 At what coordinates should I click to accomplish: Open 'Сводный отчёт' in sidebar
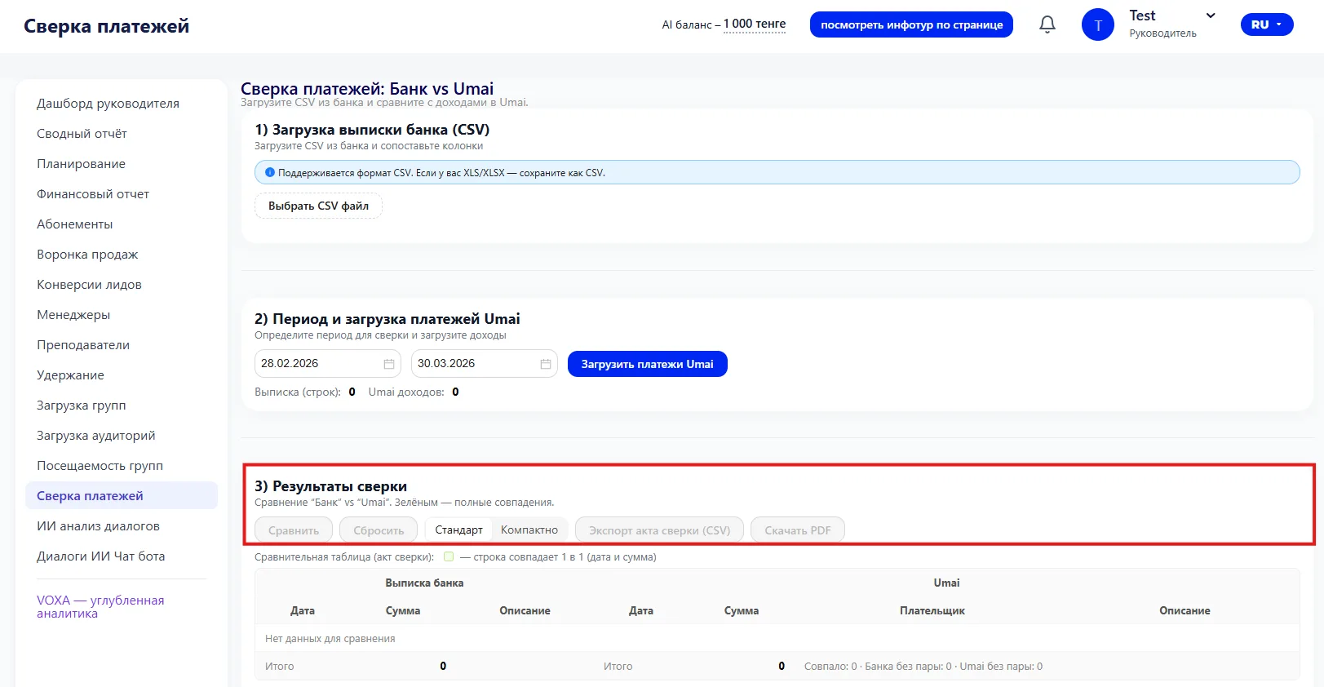tap(82, 134)
